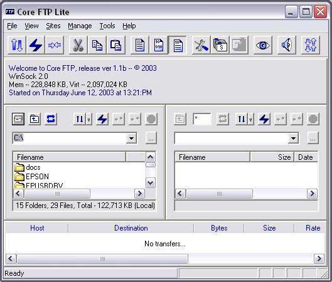
Task: Select the docs folder
Action: [x=28, y=167]
